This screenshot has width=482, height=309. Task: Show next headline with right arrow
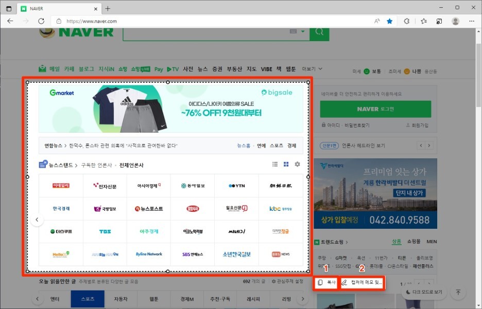point(429,146)
